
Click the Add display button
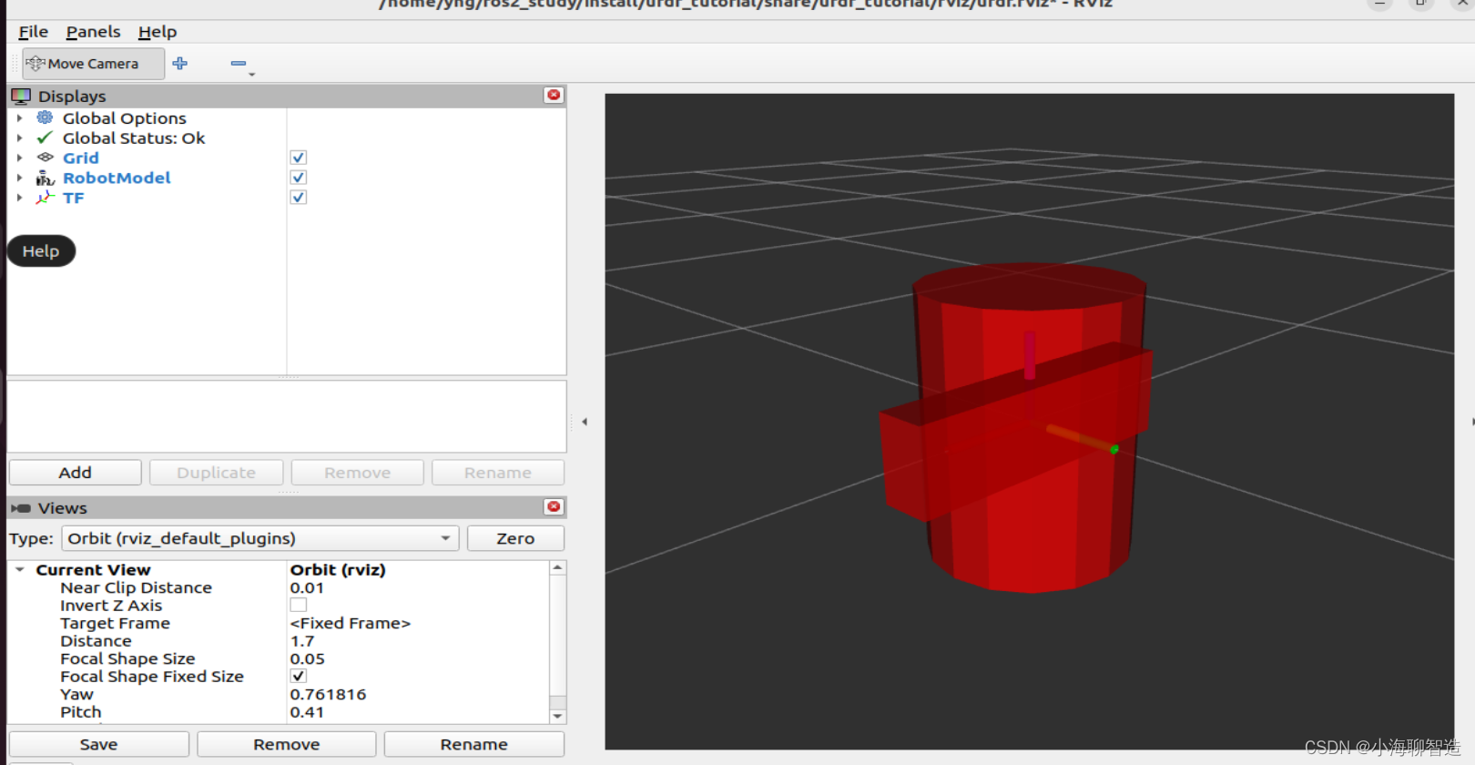pos(76,473)
